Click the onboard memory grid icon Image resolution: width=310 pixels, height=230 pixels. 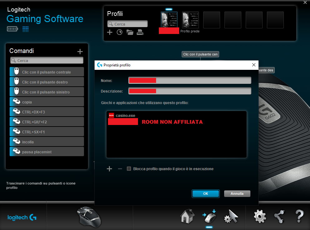[x=26, y=29]
